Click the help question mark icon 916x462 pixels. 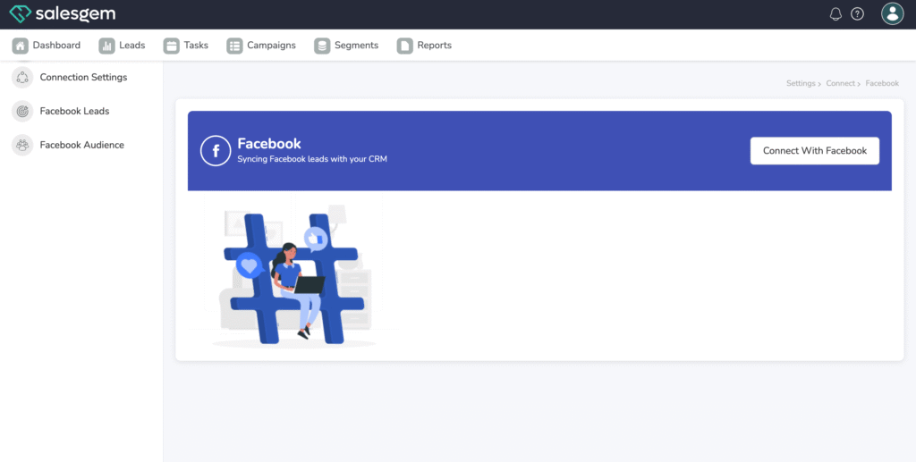tap(857, 14)
